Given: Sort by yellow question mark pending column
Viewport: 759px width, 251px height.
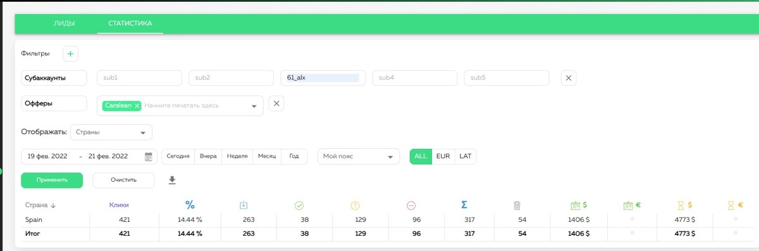Looking at the screenshot, I should point(355,205).
